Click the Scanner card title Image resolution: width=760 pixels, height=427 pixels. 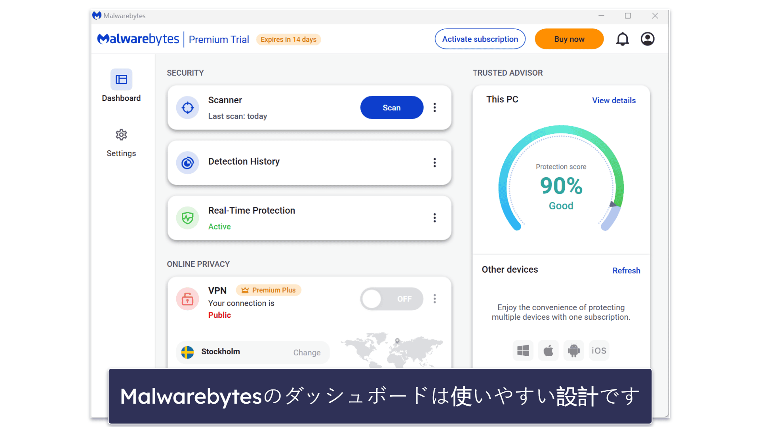coord(225,100)
